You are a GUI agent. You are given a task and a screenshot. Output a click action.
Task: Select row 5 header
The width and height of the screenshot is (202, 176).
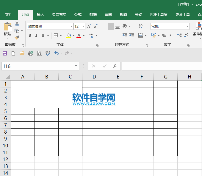[x=5, y=111]
